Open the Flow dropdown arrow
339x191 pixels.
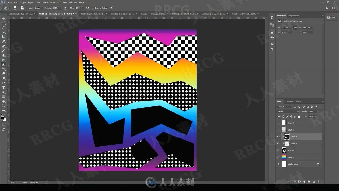pyautogui.click(x=83, y=8)
